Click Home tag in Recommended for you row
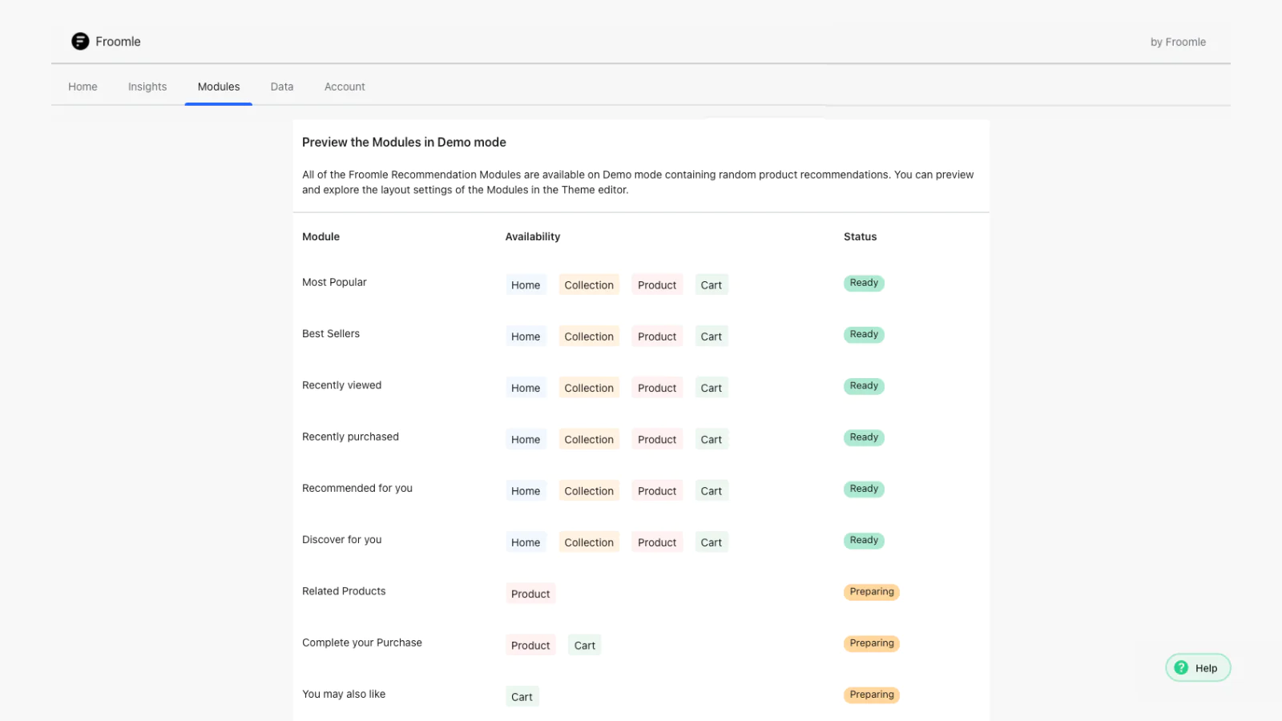The width and height of the screenshot is (1282, 721). click(526, 491)
